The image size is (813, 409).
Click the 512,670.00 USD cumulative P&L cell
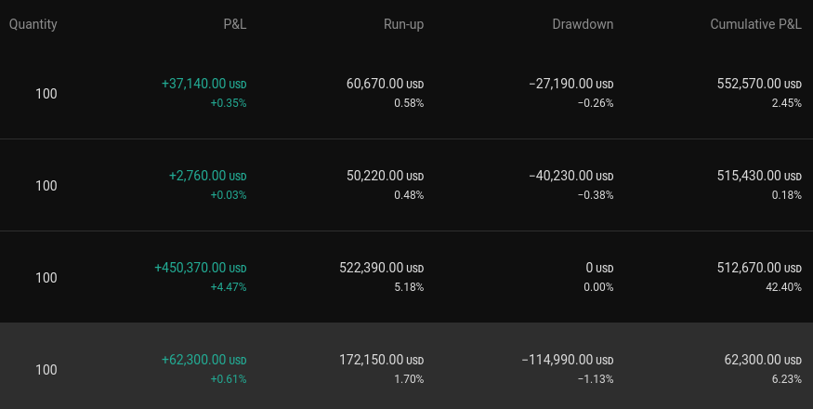click(x=759, y=268)
